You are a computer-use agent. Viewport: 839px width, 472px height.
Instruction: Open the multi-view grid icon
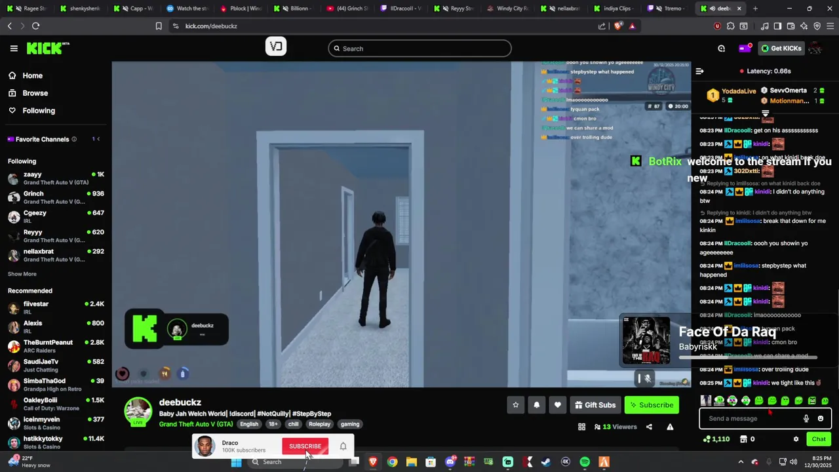(581, 427)
